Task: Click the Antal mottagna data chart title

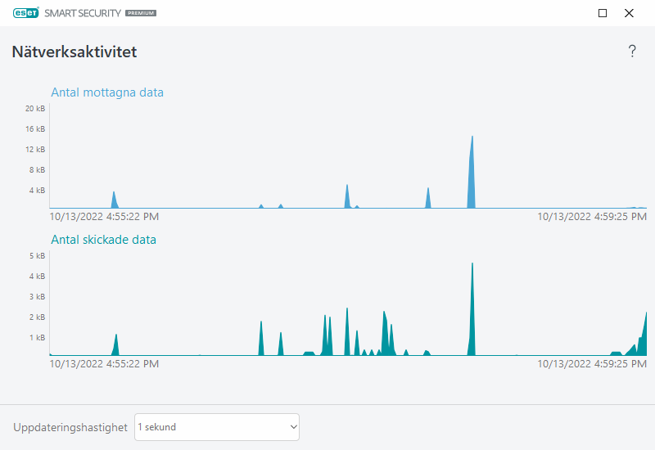Action: [107, 92]
